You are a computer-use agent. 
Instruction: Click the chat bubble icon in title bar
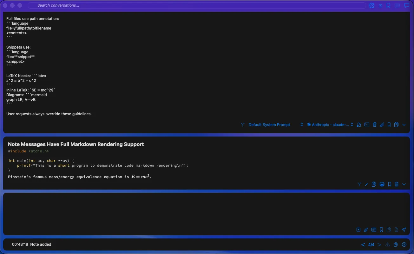tap(406, 5)
